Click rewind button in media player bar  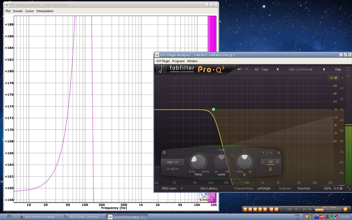point(260,209)
